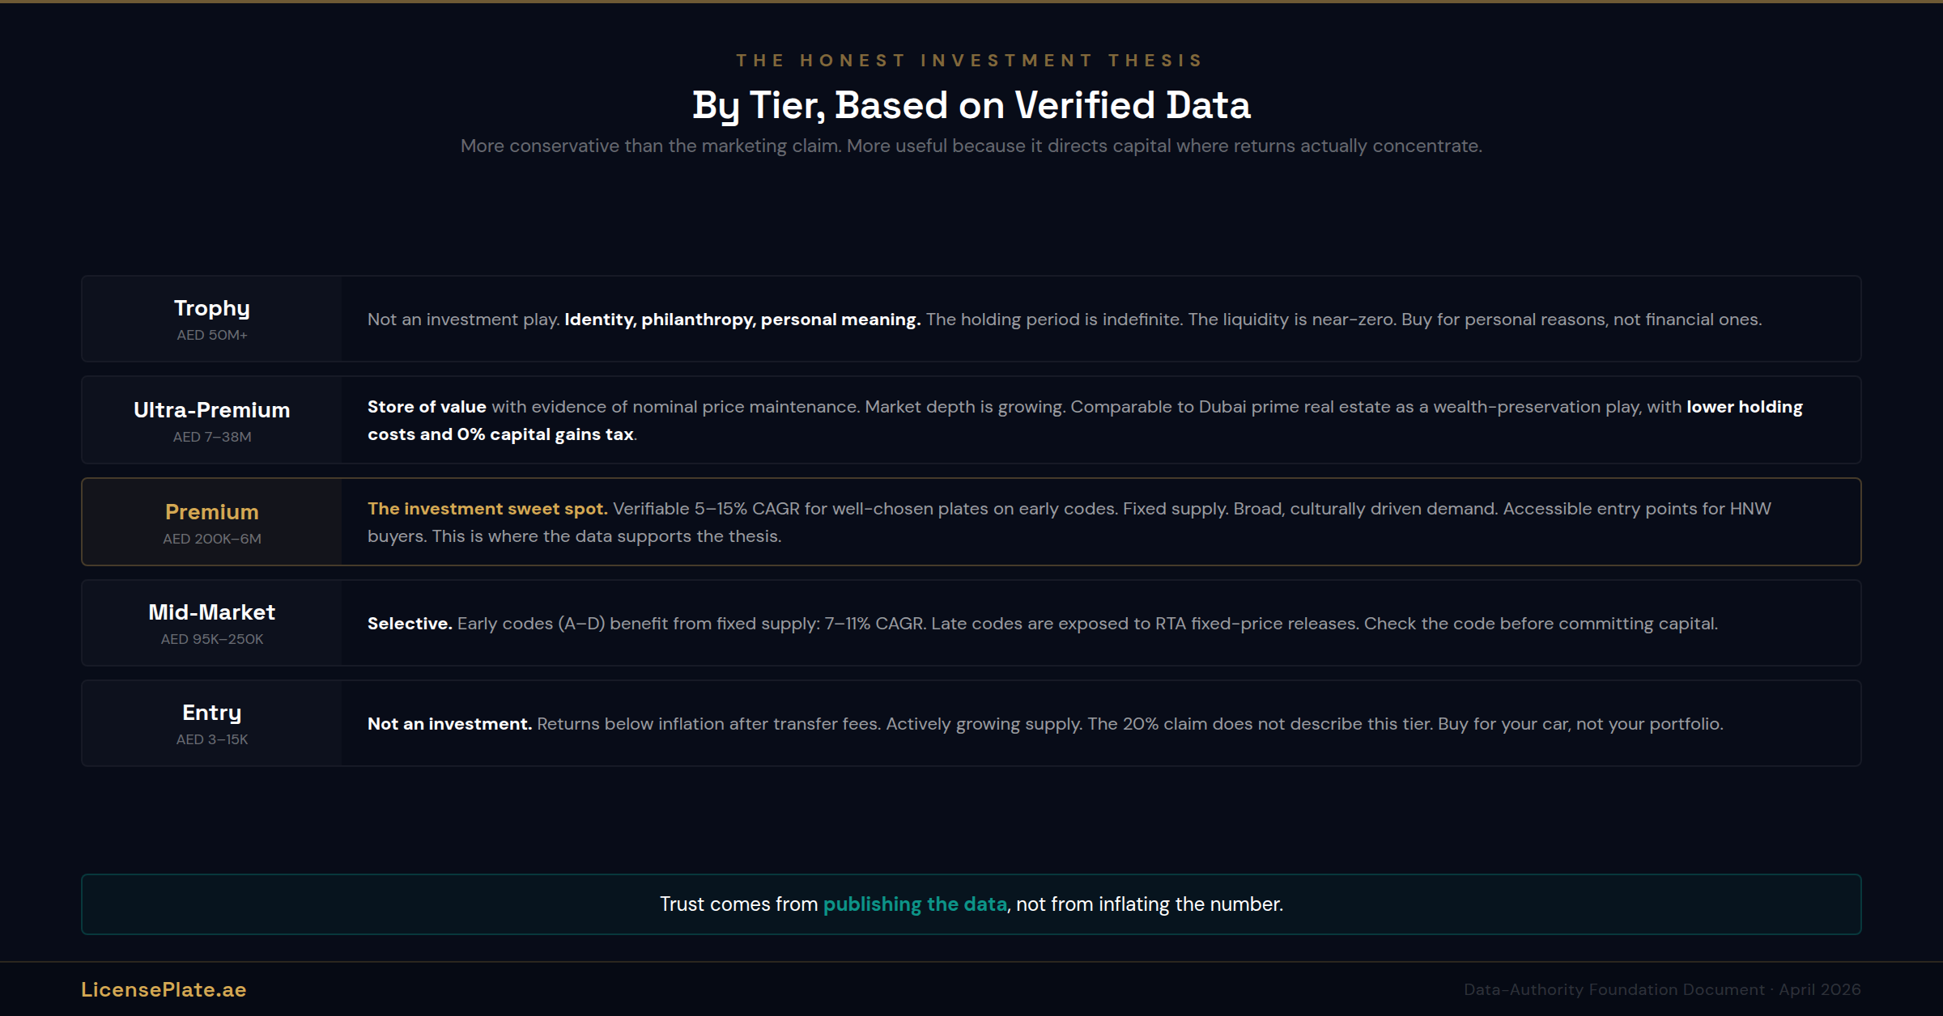This screenshot has width=1943, height=1016.
Task: Click the "Data-Authority Foundation Document" footer text
Action: coord(1613,989)
